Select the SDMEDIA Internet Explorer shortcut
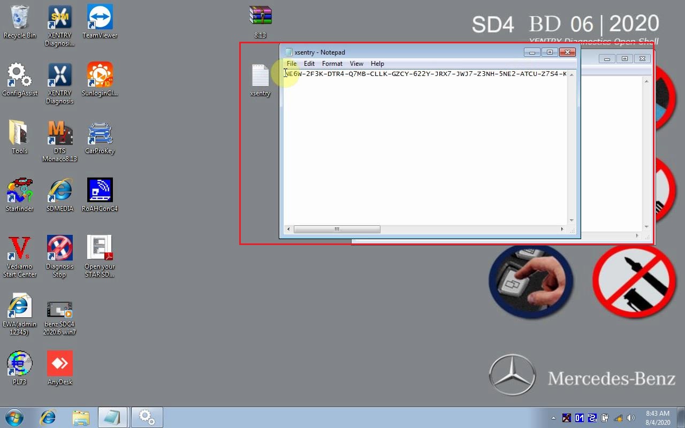This screenshot has height=428, width=685. (59, 196)
